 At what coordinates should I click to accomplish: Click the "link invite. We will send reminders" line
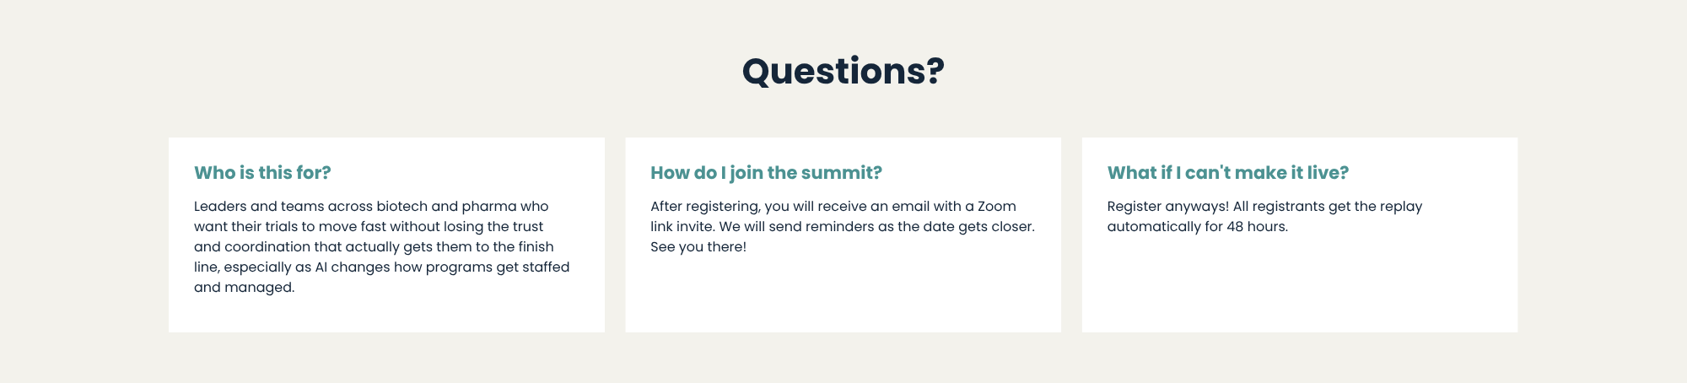843,227
